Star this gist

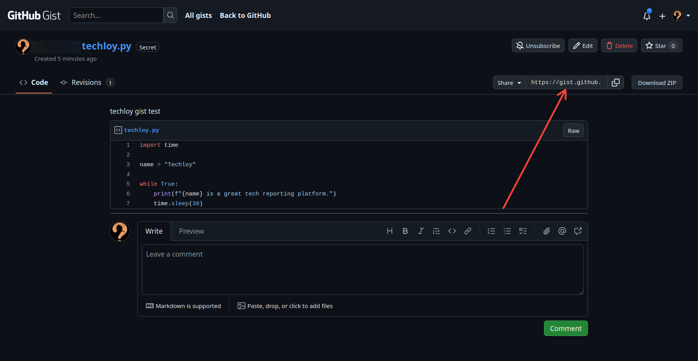point(658,46)
